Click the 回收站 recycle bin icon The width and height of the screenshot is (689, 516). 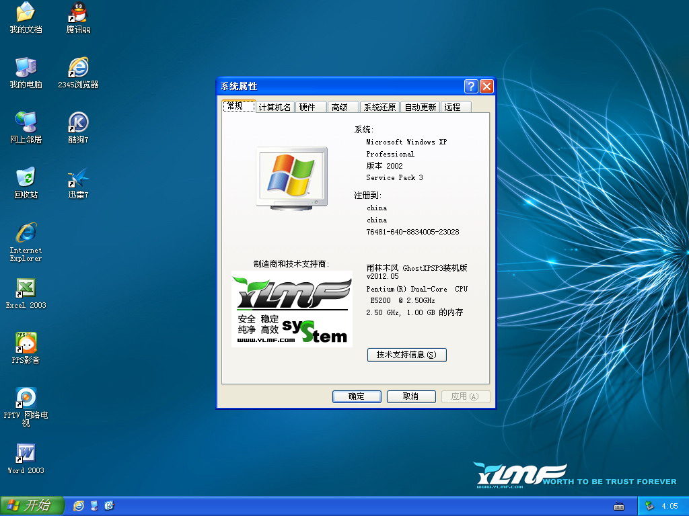(x=26, y=178)
